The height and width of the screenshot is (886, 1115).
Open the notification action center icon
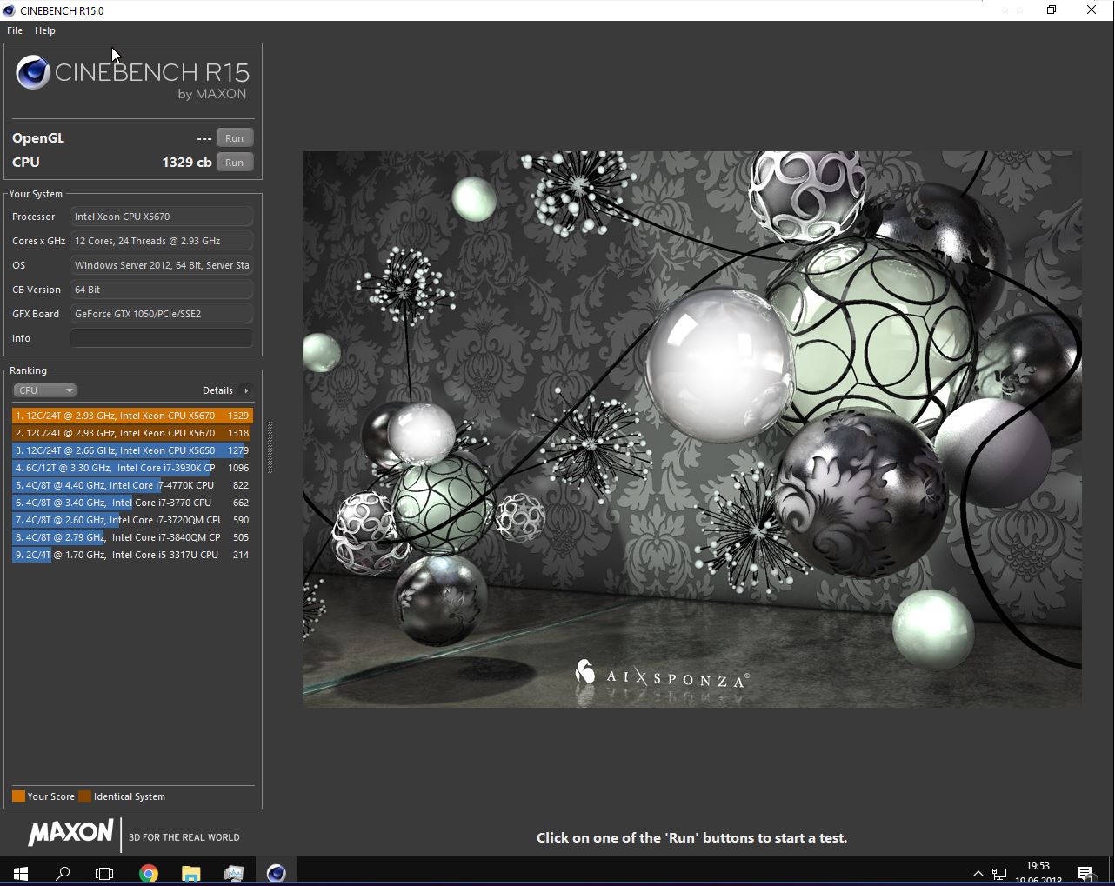pyautogui.click(x=1085, y=873)
